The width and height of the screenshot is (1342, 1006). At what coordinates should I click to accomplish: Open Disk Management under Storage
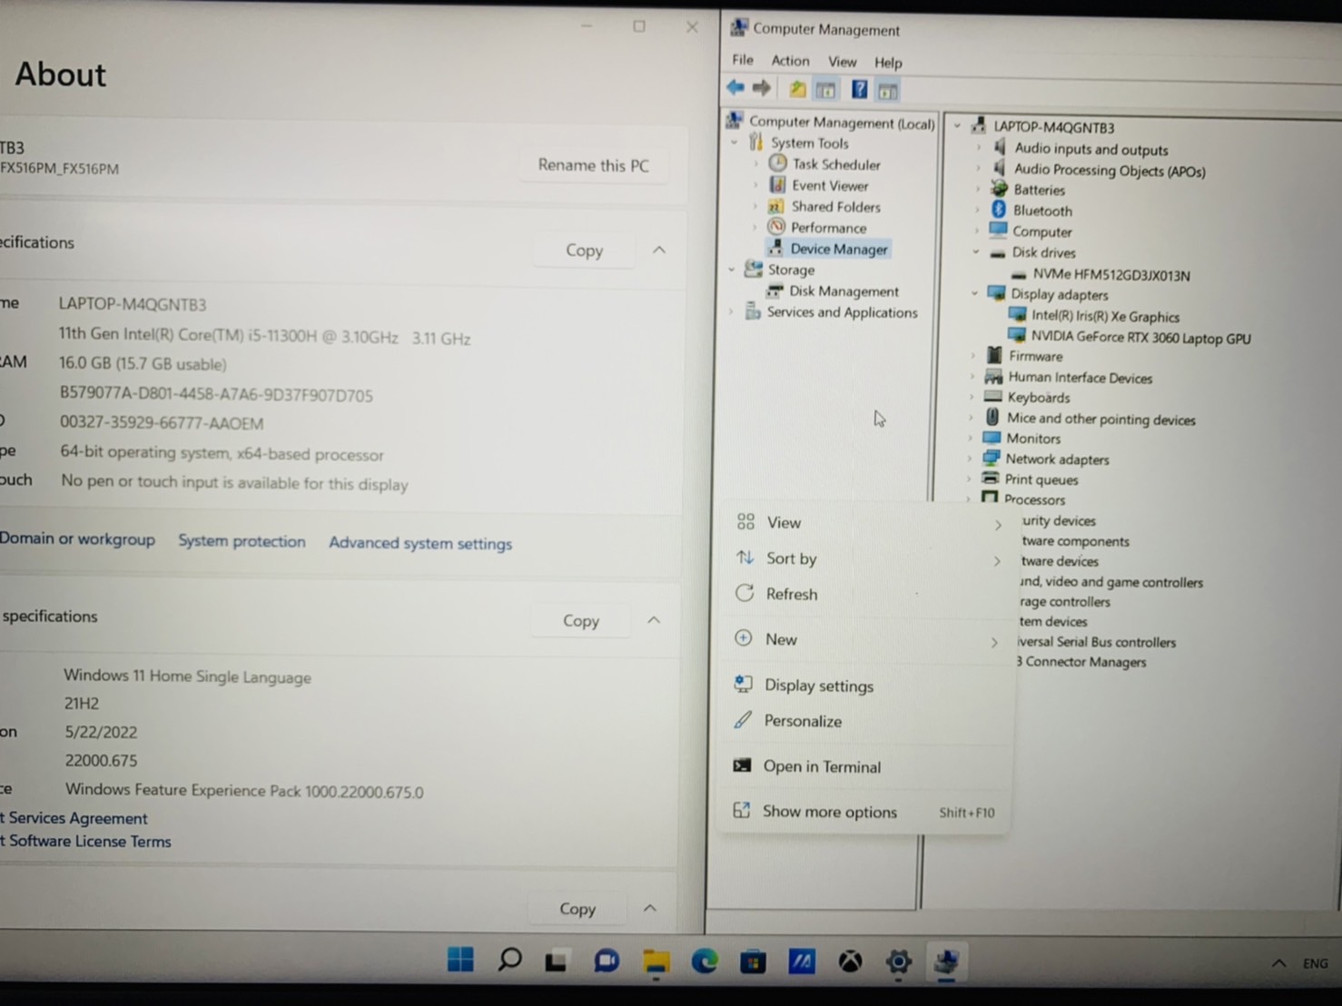tap(843, 291)
